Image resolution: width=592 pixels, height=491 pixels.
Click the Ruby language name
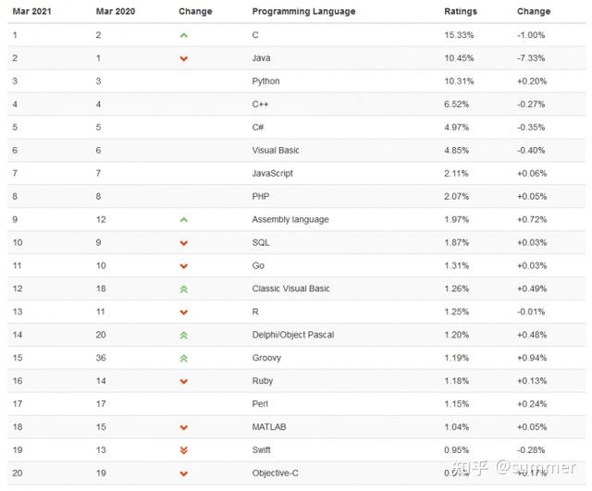click(x=263, y=381)
